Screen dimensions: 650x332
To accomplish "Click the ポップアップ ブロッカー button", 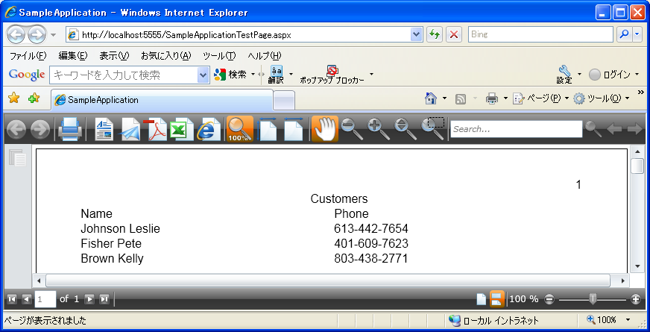I will (x=332, y=75).
